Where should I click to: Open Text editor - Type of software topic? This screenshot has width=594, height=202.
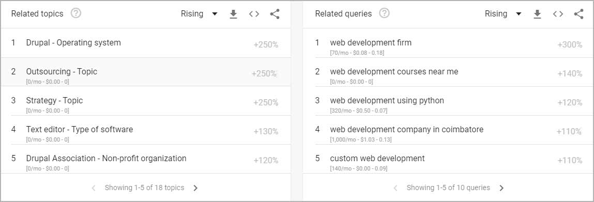(146, 130)
